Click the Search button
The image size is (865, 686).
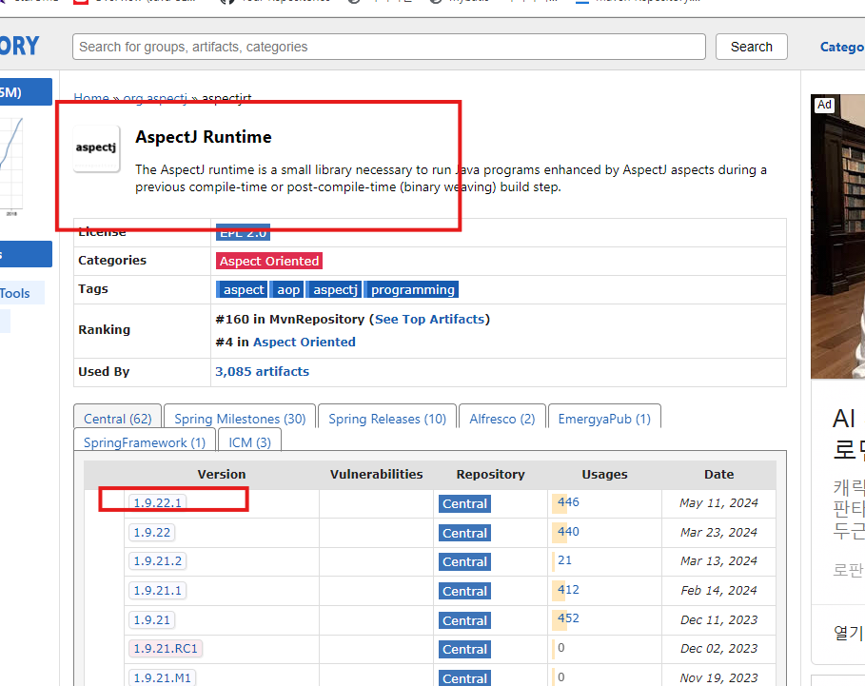[752, 47]
